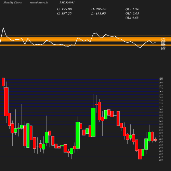171x171 pixels.
Task: Click the 231 price axis label
Action: [161, 130]
